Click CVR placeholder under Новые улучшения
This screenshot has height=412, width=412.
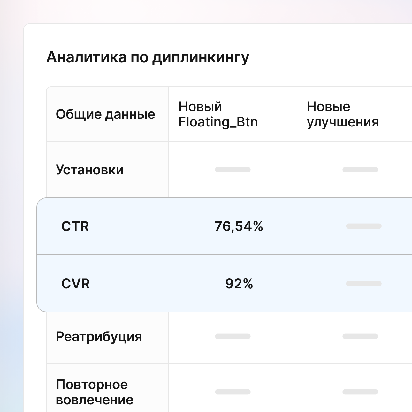point(363,284)
